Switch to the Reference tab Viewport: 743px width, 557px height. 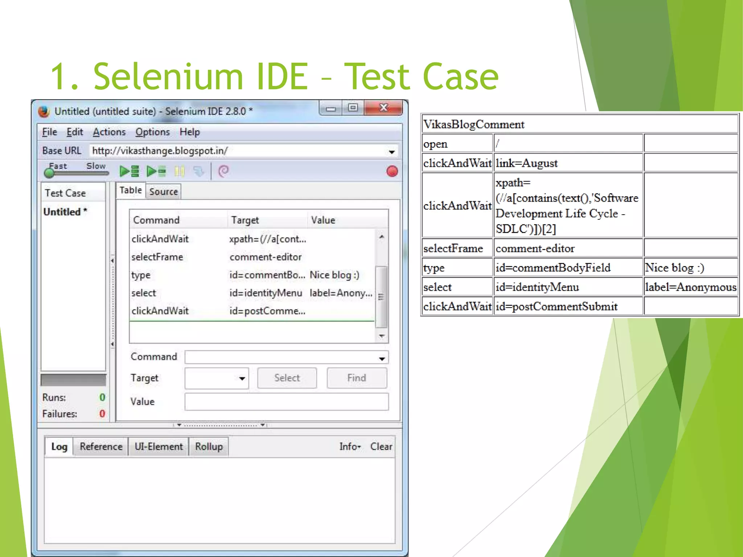(x=101, y=446)
